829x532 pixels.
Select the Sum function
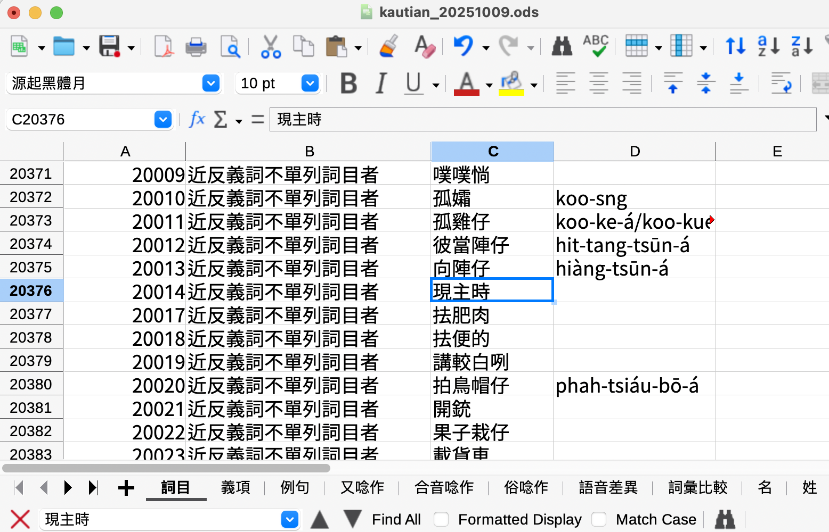[x=222, y=119]
